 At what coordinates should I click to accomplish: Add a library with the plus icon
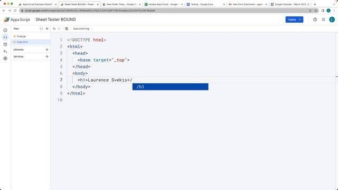point(47,50)
